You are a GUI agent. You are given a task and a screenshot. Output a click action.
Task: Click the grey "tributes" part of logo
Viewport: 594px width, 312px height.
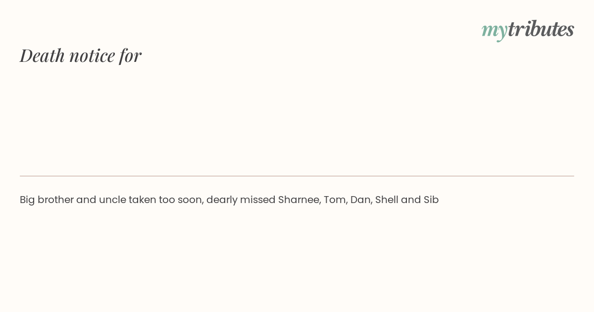coord(541,29)
